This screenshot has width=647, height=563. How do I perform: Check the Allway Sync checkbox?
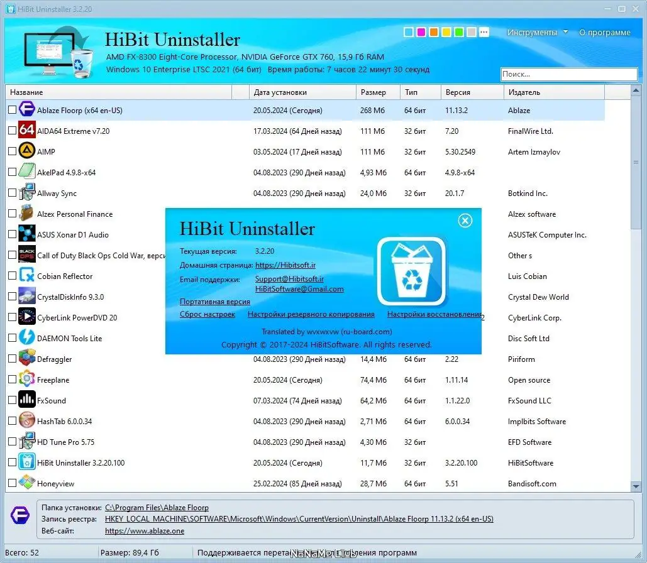pos(13,193)
